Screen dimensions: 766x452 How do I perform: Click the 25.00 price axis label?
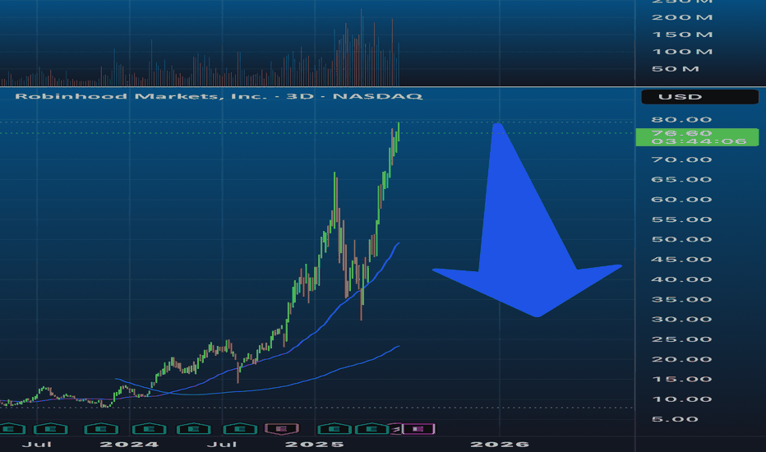click(681, 339)
